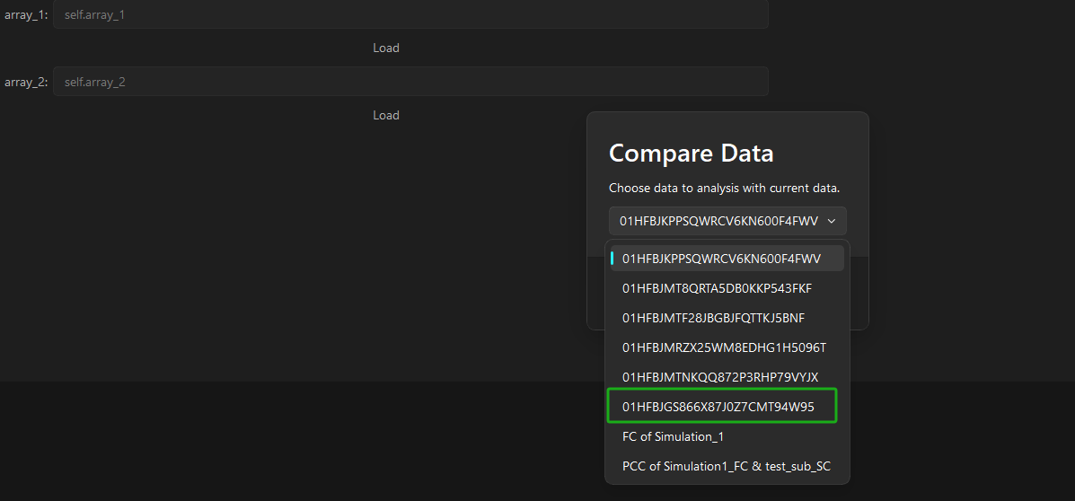Click the chevron arrow in Compare Data combo box
This screenshot has height=501, width=1075.
tap(832, 221)
